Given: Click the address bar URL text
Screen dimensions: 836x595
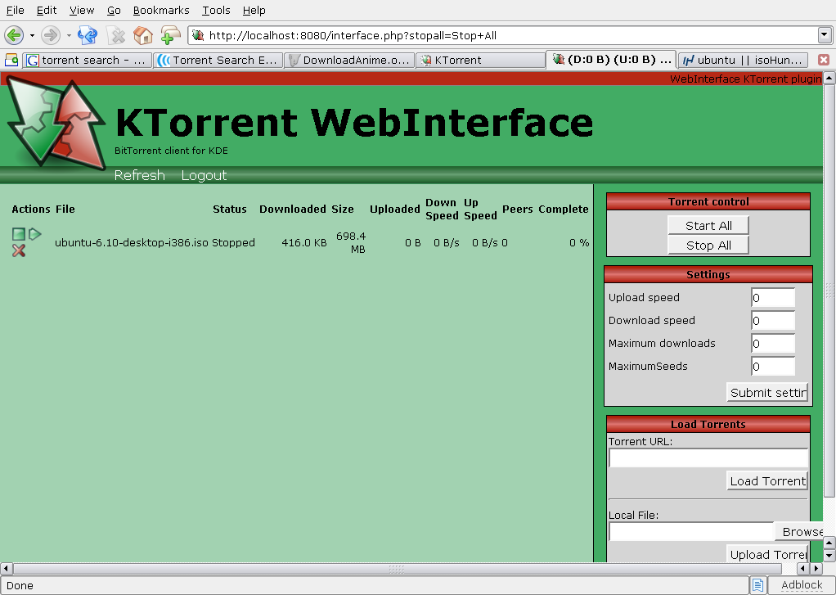Looking at the screenshot, I should tap(353, 36).
